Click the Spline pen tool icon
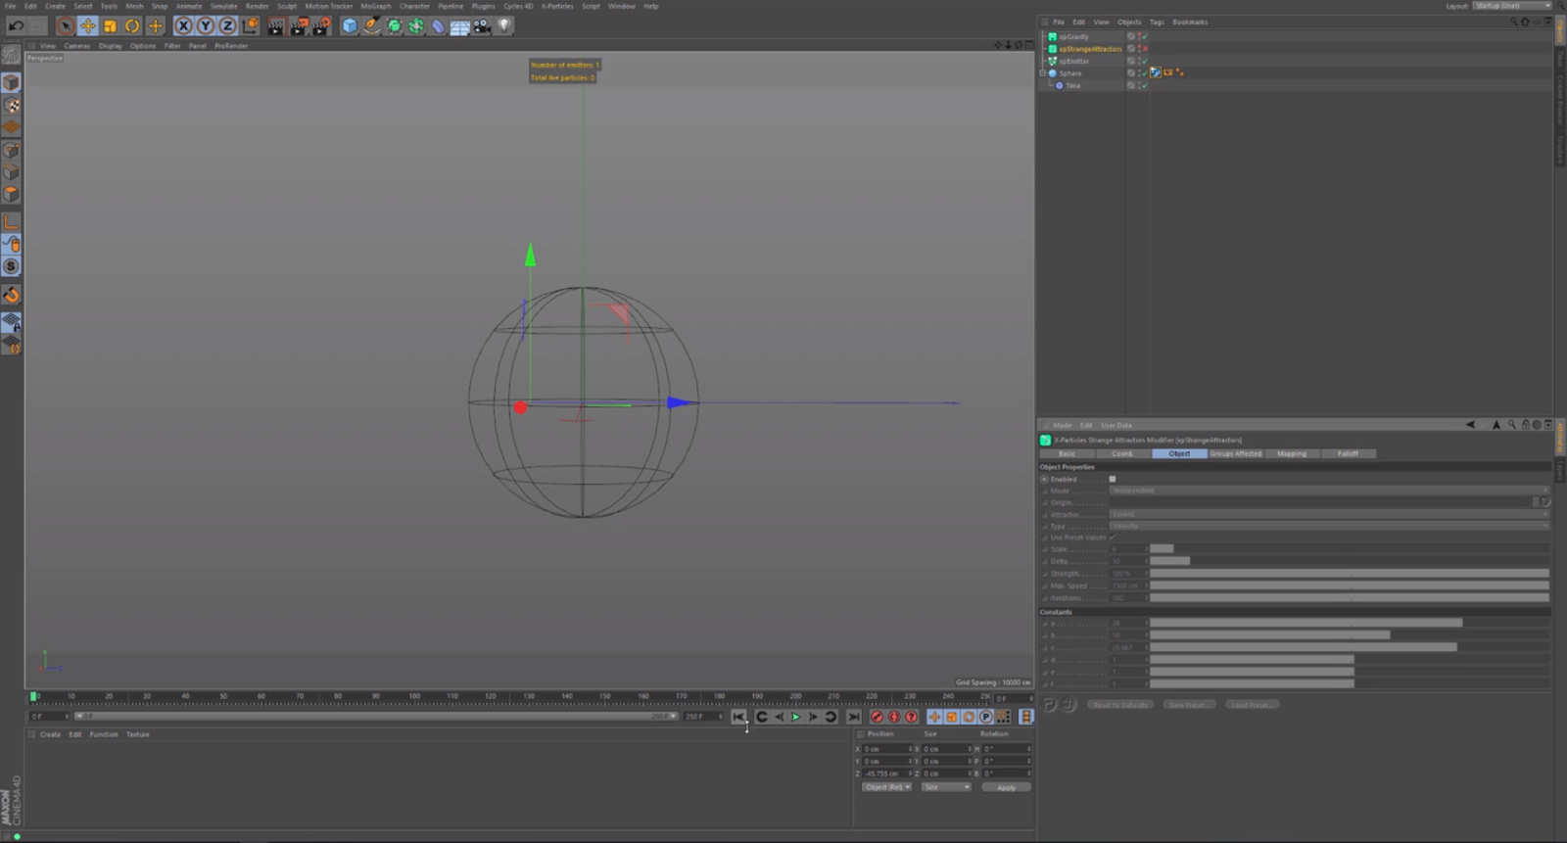Viewport: 1567px width, 843px height. pos(372,26)
